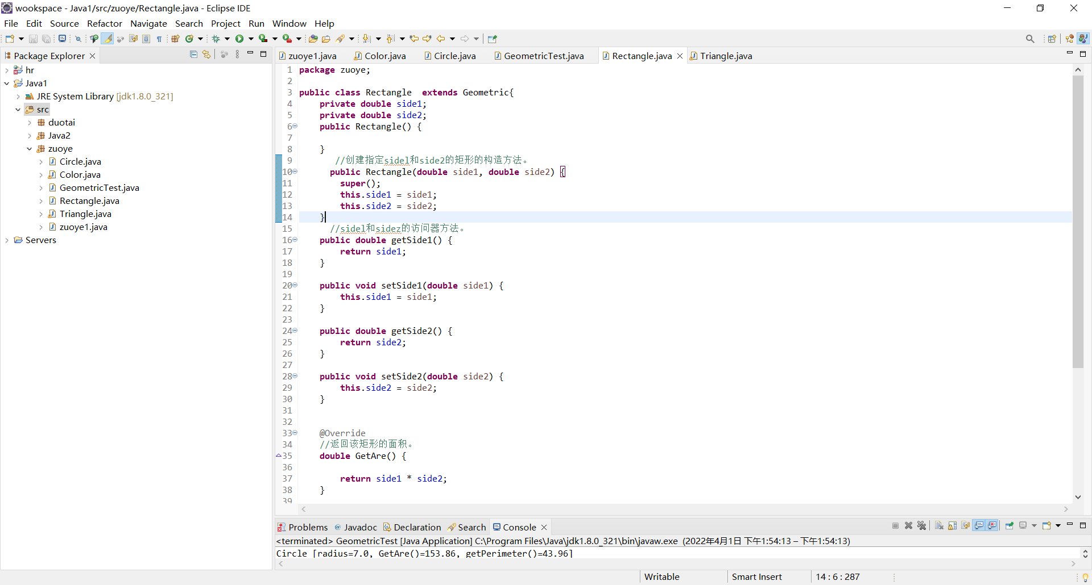Open the Open Type icon in toolbar
Viewport: 1092px width, 585px height.
coord(312,39)
